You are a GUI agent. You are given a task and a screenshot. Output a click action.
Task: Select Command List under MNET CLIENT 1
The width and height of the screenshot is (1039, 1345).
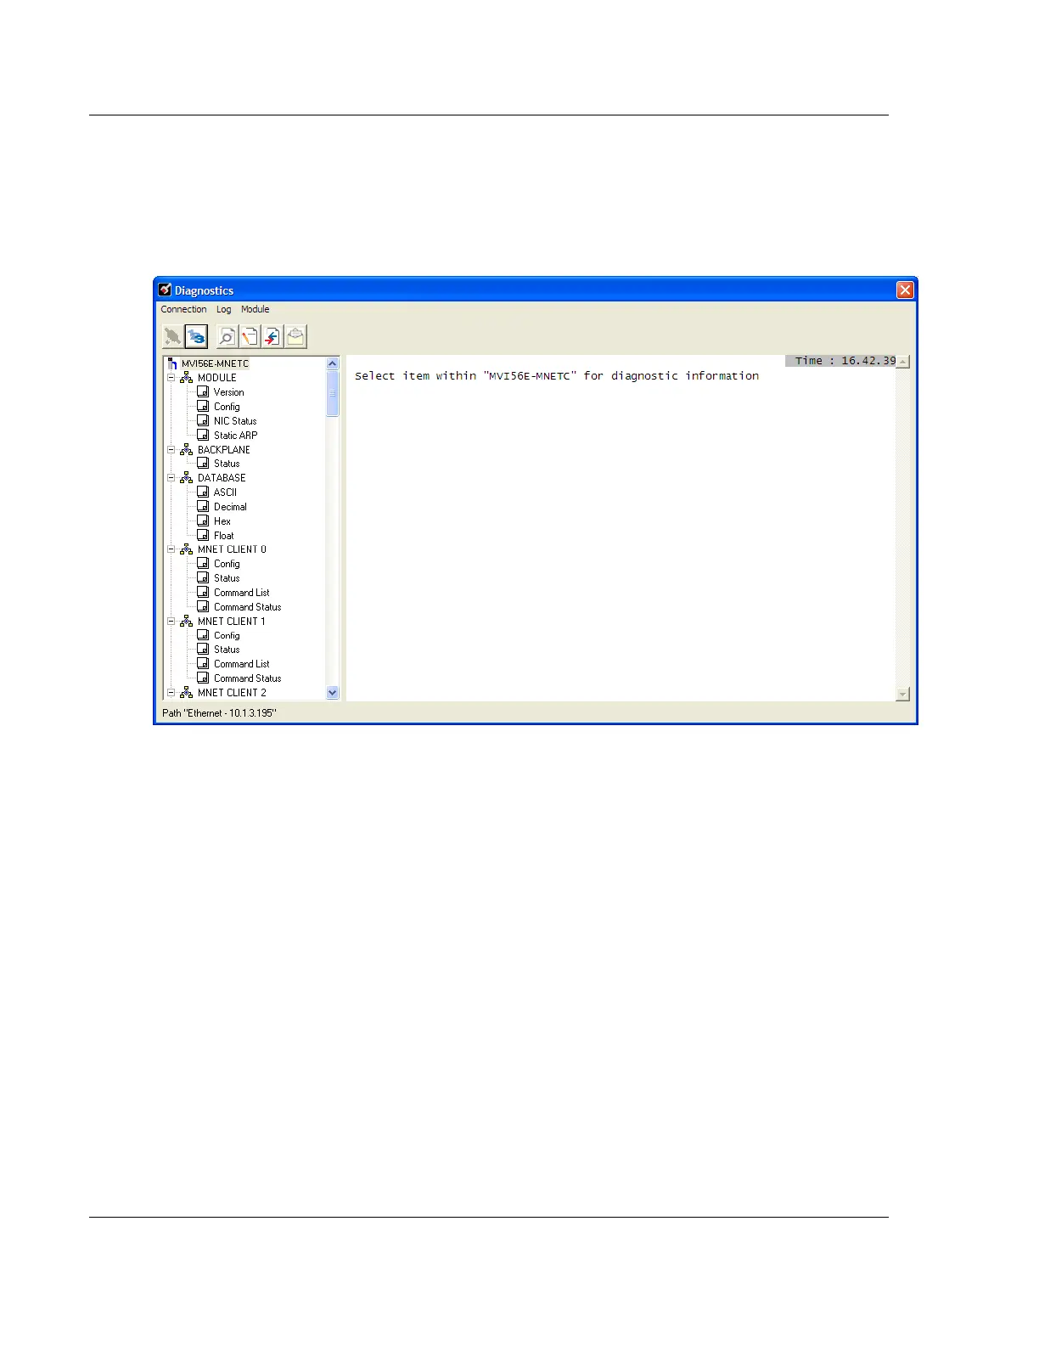(x=242, y=664)
